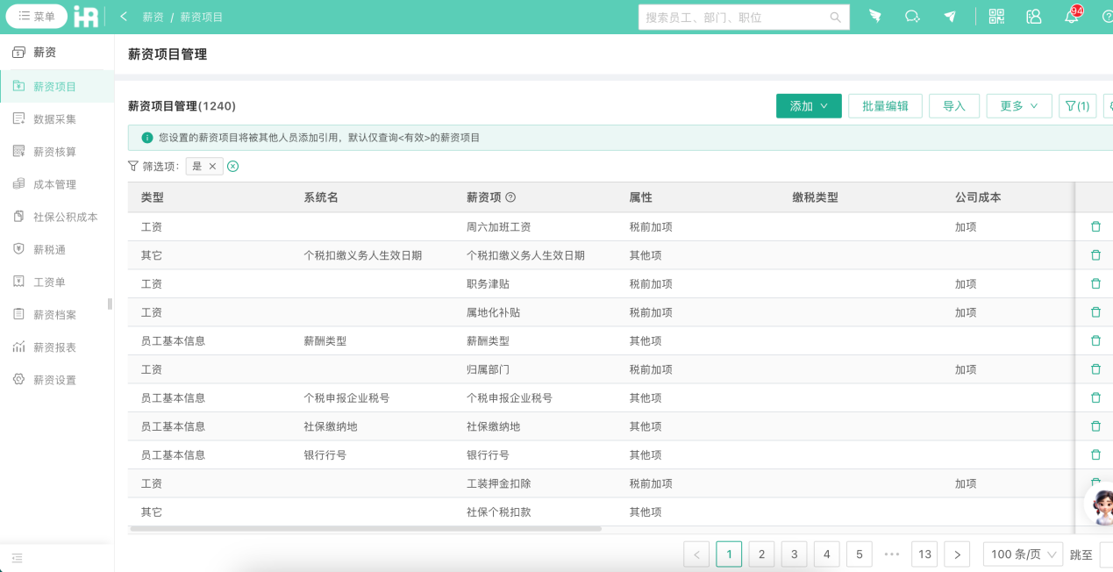The image size is (1113, 572).
Task: Open the 100条/页 page size selector
Action: [x=1022, y=554]
